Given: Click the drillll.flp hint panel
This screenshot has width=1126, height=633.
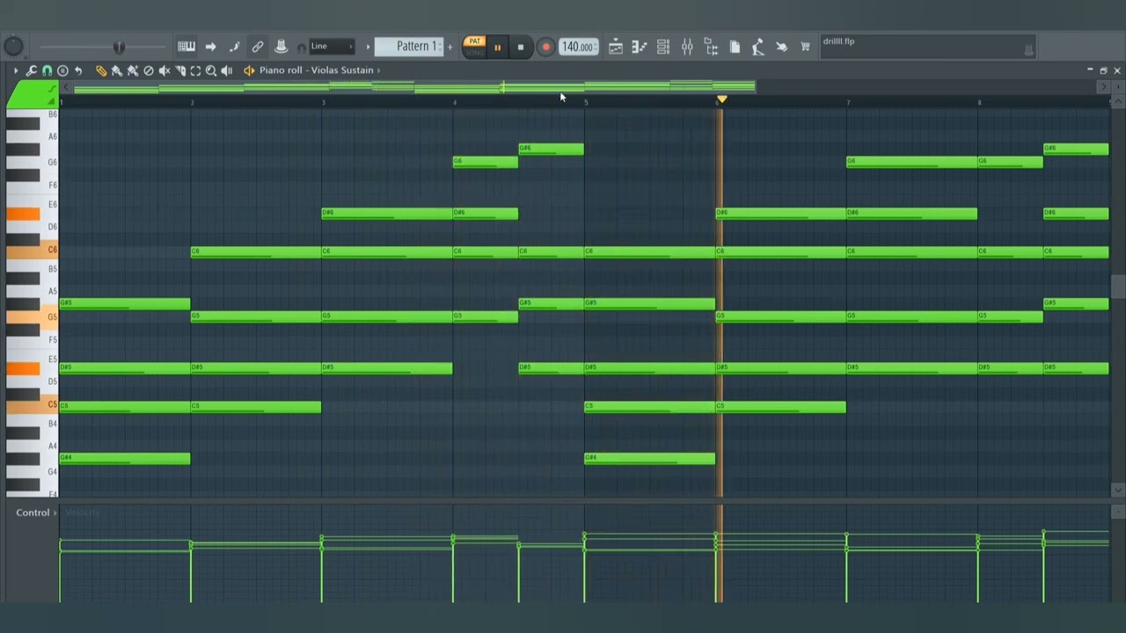Looking at the screenshot, I should tap(928, 47).
